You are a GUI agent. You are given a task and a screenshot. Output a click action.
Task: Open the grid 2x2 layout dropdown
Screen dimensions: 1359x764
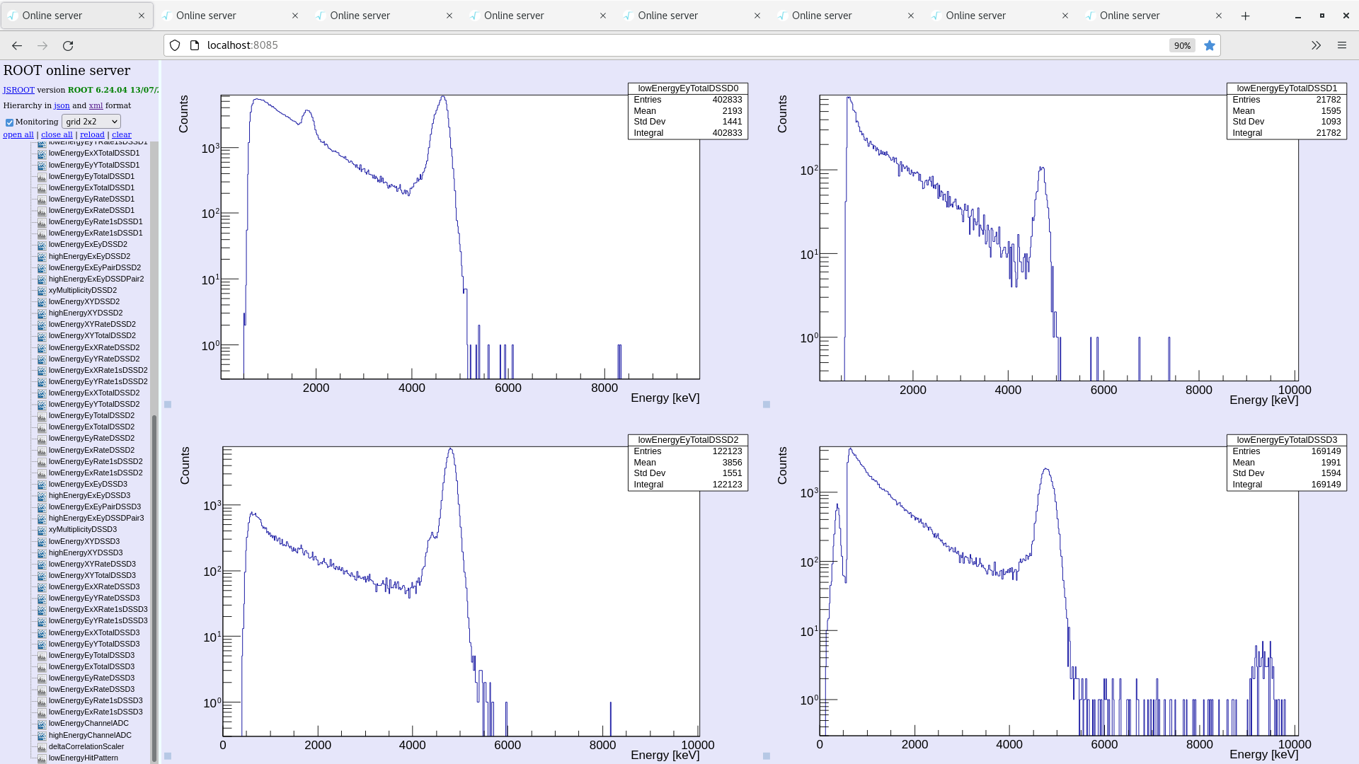click(91, 121)
